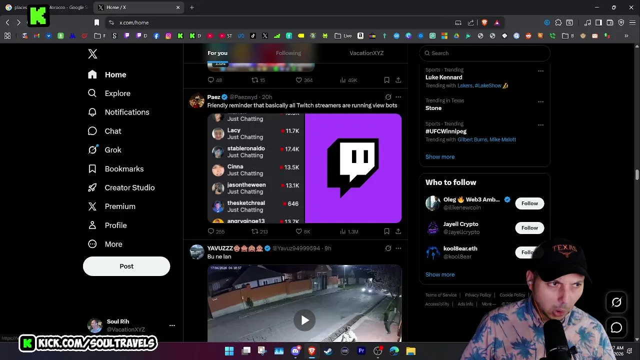Open Notifications in the sidebar
This screenshot has width=640, height=360.
[118, 112]
